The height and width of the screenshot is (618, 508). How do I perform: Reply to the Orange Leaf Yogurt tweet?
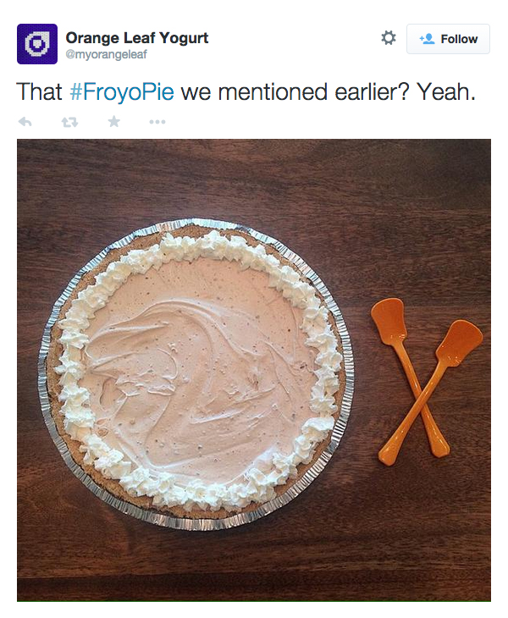tap(25, 122)
